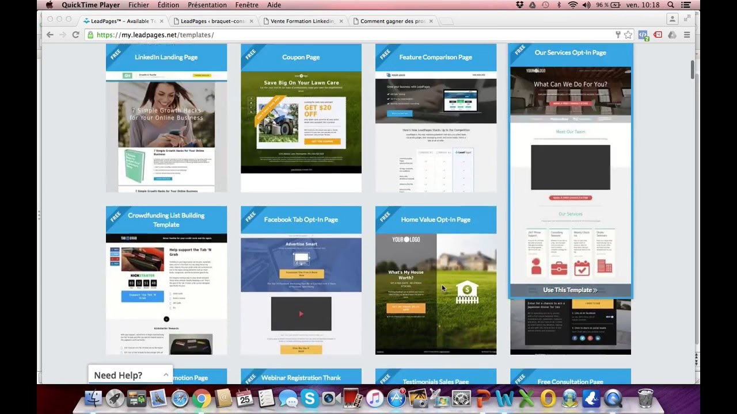This screenshot has width=737, height=414.
Task: Open the Aide menu
Action: (x=274, y=5)
